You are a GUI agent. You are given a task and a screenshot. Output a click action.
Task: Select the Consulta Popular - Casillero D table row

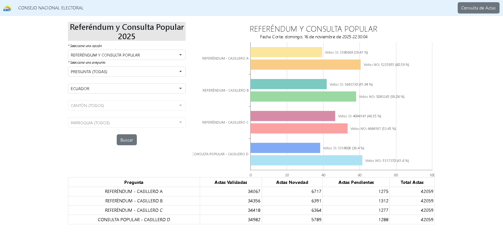[x=134, y=220]
